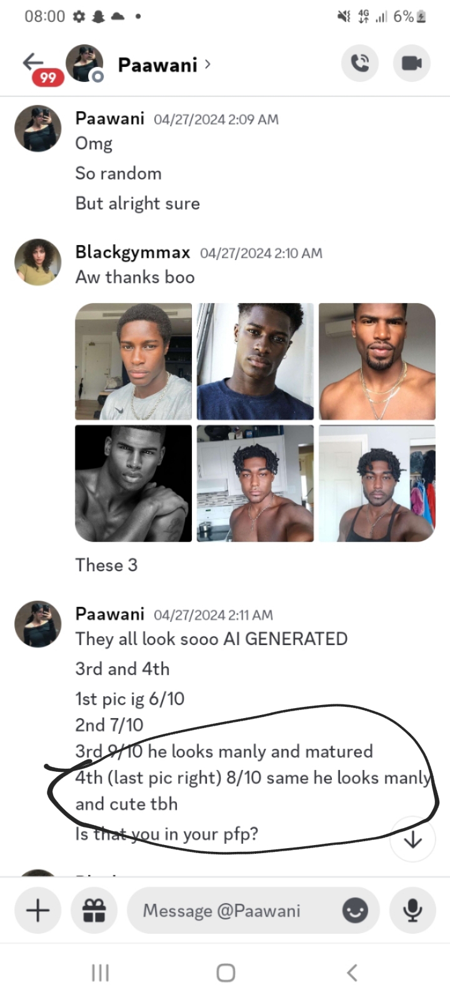Start a voice call with Paawani

[360, 63]
